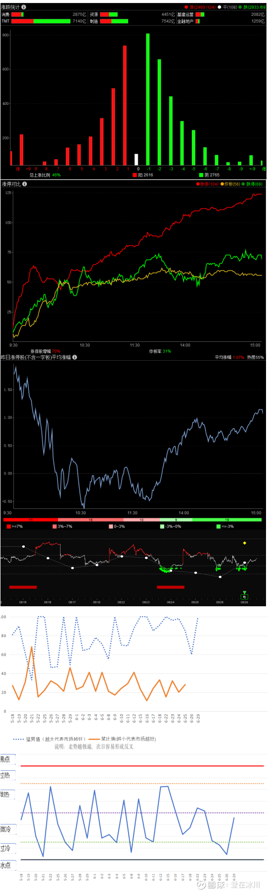Click the info icon beside 涨停对比 title

point(25,184)
